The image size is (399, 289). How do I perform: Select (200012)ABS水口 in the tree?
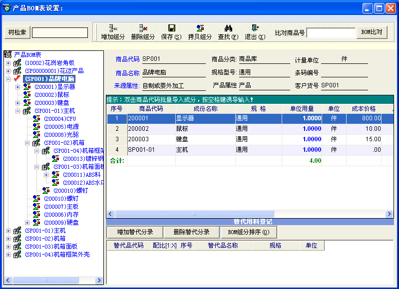[83, 182]
